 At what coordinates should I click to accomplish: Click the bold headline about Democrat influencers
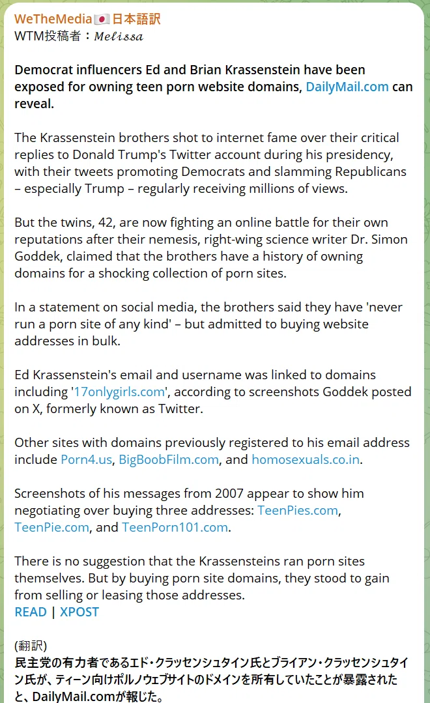click(x=214, y=87)
